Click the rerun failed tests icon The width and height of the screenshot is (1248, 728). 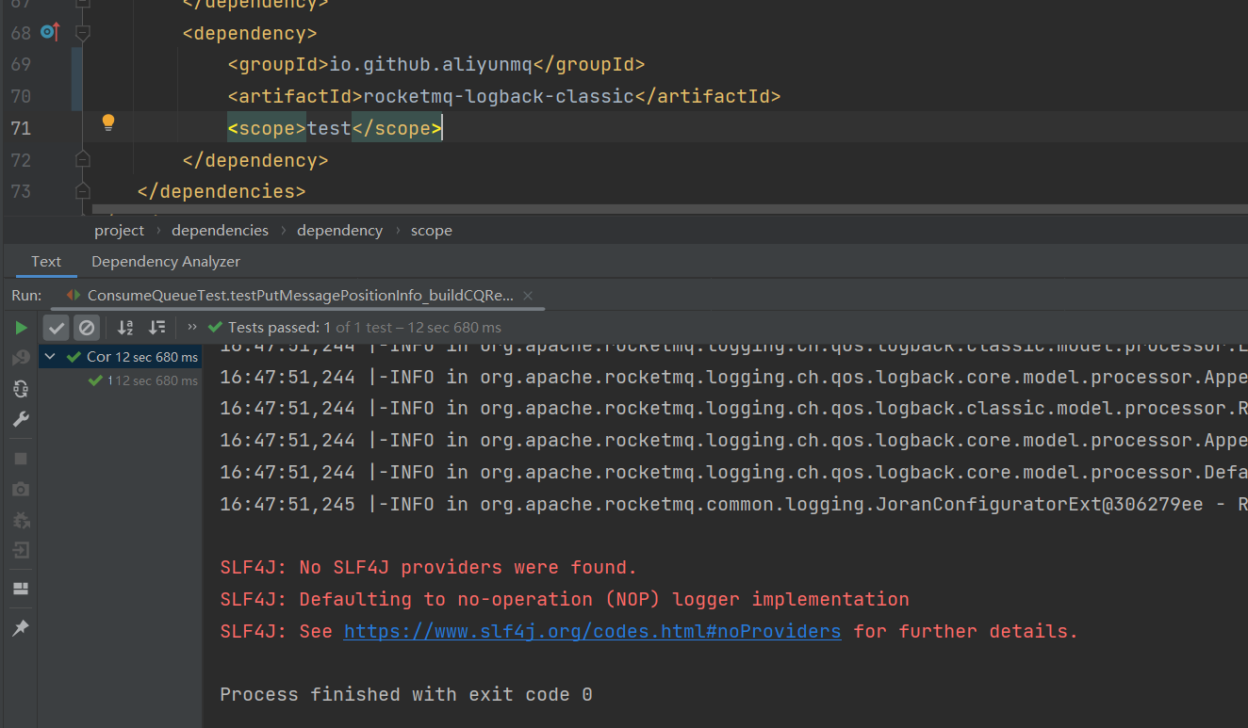(x=21, y=358)
